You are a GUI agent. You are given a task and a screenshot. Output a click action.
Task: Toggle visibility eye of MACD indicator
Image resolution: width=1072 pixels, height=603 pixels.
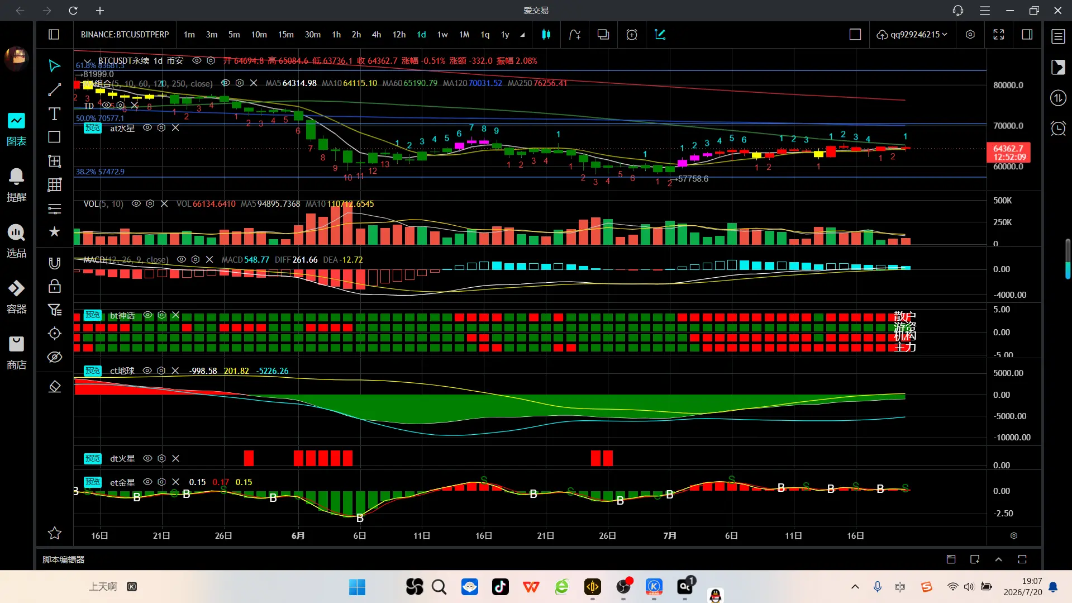coord(182,260)
